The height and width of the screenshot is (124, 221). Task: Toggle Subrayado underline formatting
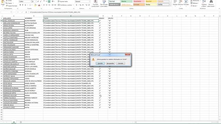click(x=25, y=5)
